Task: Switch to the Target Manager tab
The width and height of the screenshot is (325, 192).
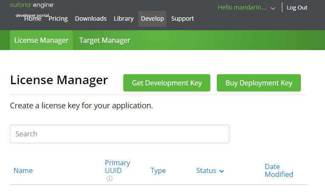Action: (105, 40)
